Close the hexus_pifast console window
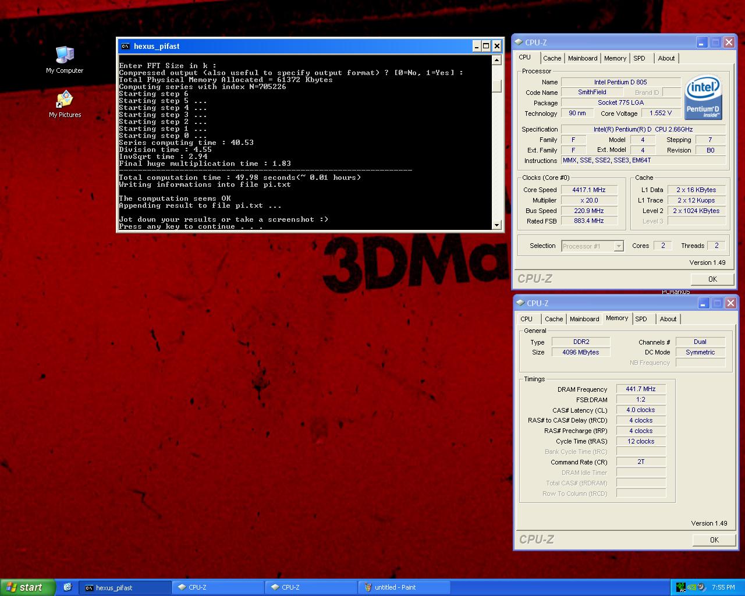 tap(496, 46)
